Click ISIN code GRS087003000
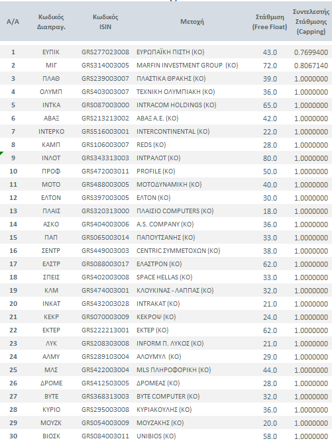 click(x=105, y=105)
